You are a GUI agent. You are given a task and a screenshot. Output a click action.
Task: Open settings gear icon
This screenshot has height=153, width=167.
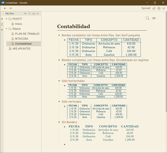(159, 8)
